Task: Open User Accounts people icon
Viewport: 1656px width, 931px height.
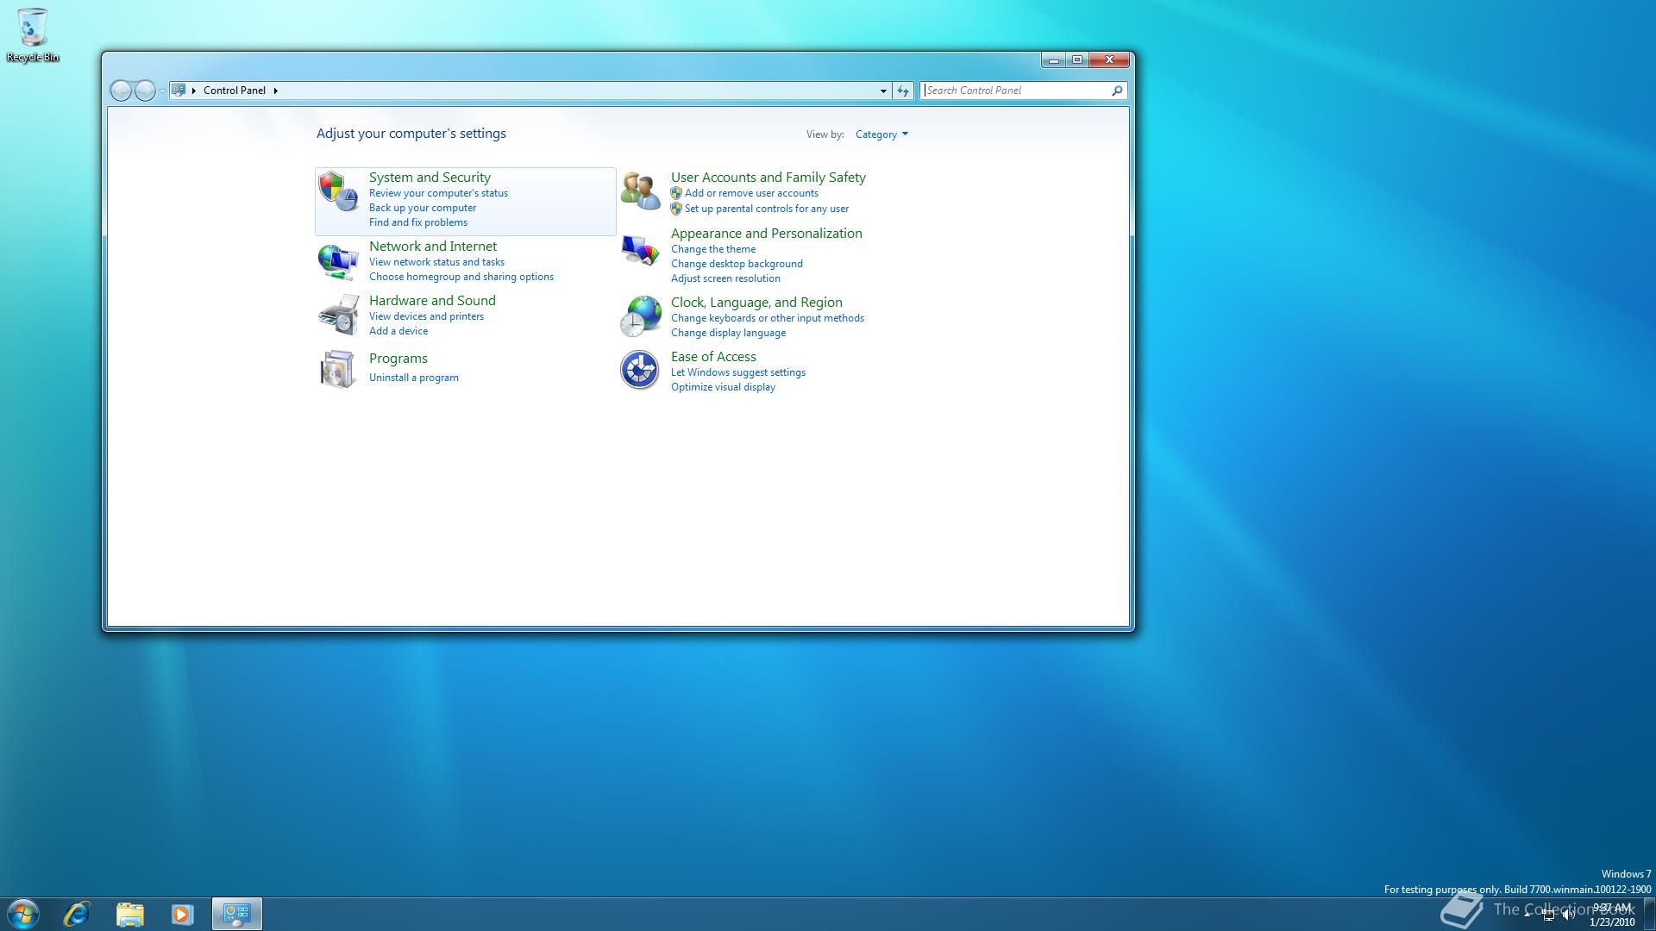Action: [640, 191]
